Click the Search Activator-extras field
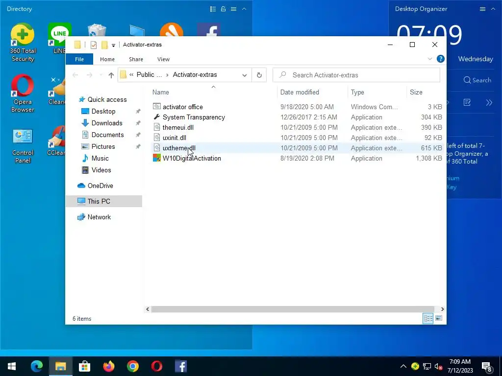 (356, 75)
